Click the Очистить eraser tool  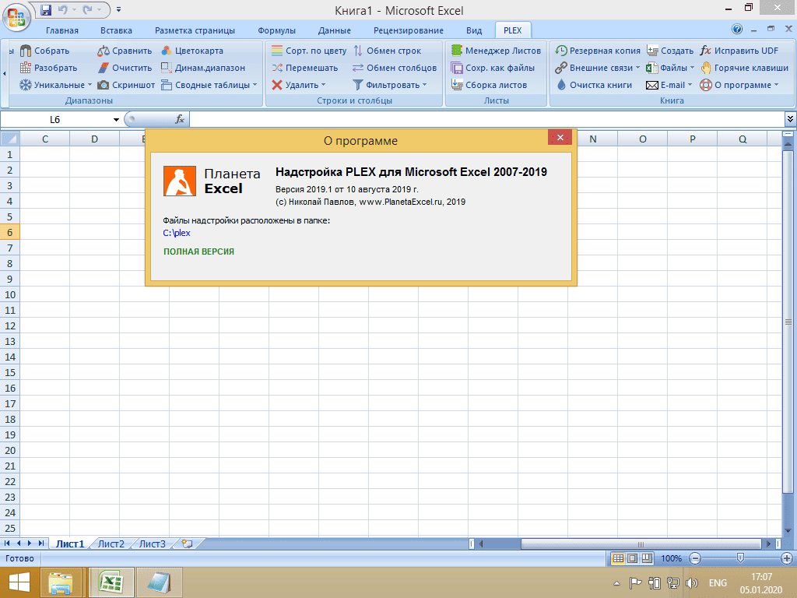[x=125, y=68]
